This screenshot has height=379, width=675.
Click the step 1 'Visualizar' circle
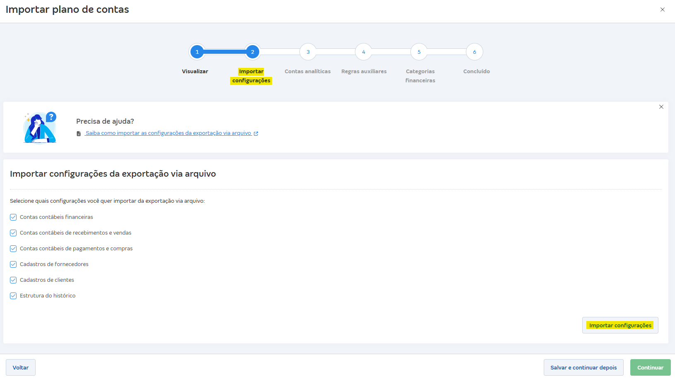tap(197, 52)
